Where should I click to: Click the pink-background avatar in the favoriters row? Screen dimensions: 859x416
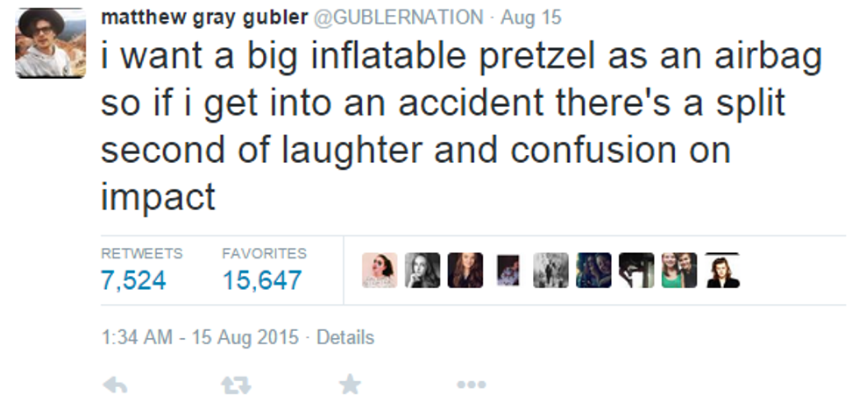pos(380,270)
